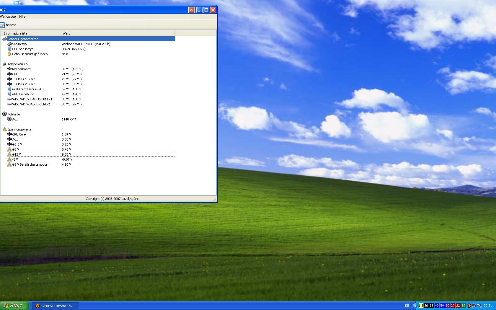Image resolution: width=496 pixels, height=310 pixels.
Task: Click the blue 49 tray temperature icon
Action: click(x=437, y=306)
